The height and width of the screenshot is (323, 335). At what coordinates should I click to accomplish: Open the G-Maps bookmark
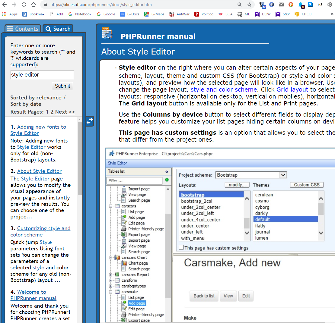[x=154, y=14]
